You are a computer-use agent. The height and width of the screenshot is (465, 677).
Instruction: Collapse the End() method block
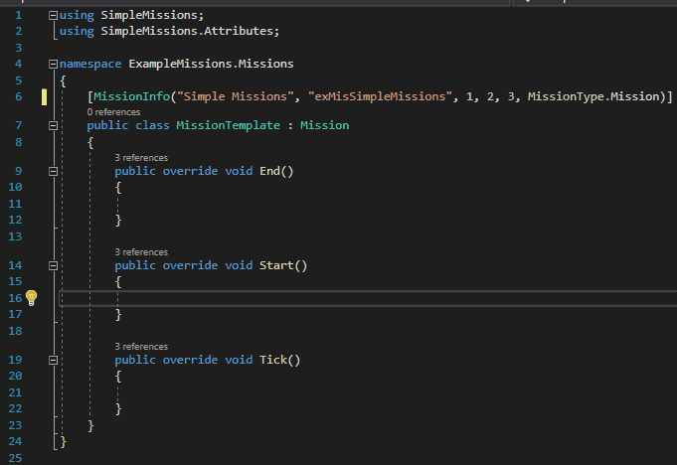tap(53, 172)
